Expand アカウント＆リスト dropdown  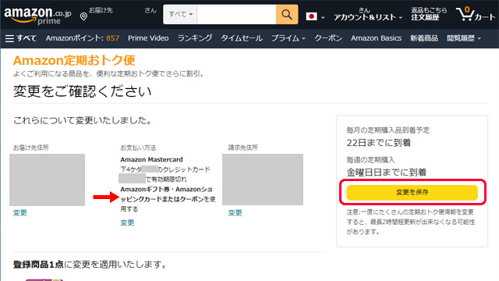click(367, 15)
